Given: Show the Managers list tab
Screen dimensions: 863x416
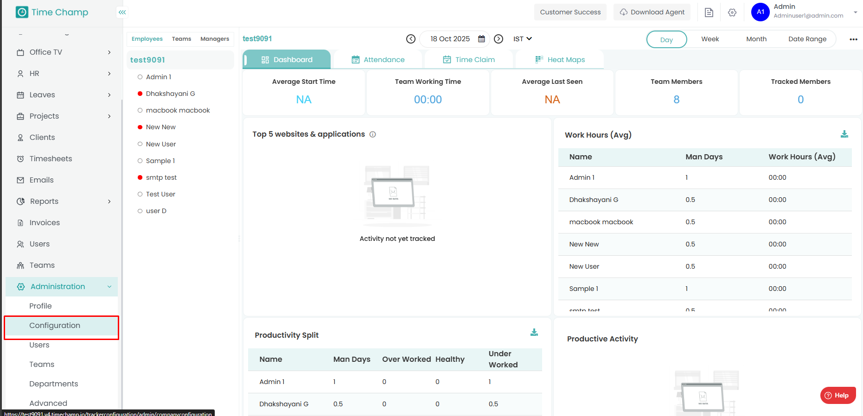Looking at the screenshot, I should 215,39.
